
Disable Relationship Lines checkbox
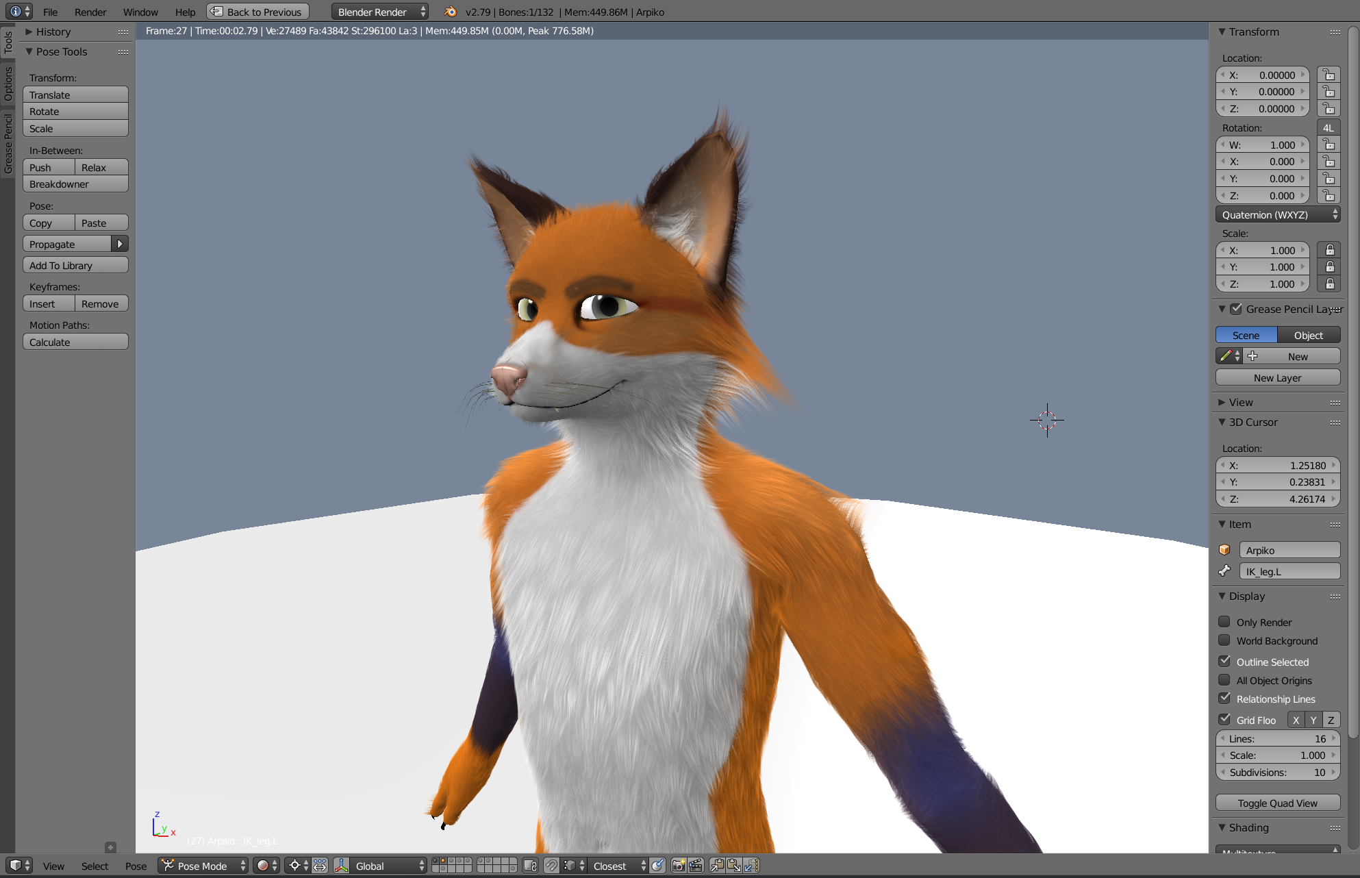(1224, 699)
